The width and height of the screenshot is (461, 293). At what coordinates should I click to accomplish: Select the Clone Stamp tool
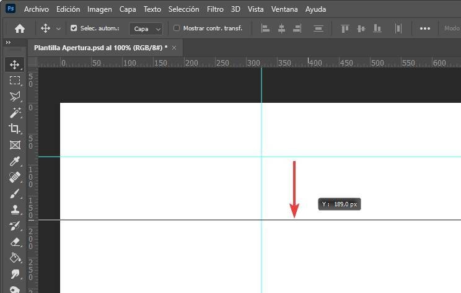(15, 209)
